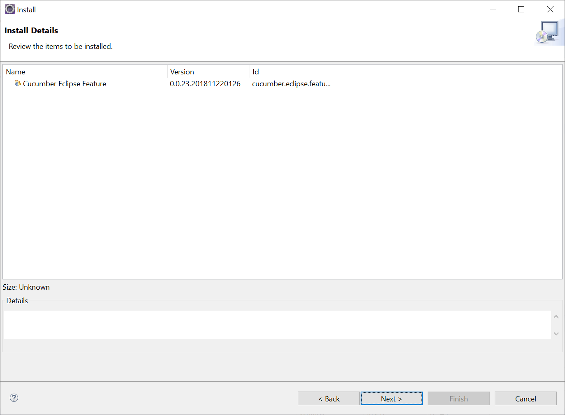
Task: Close the Install window
Action: [x=550, y=9]
